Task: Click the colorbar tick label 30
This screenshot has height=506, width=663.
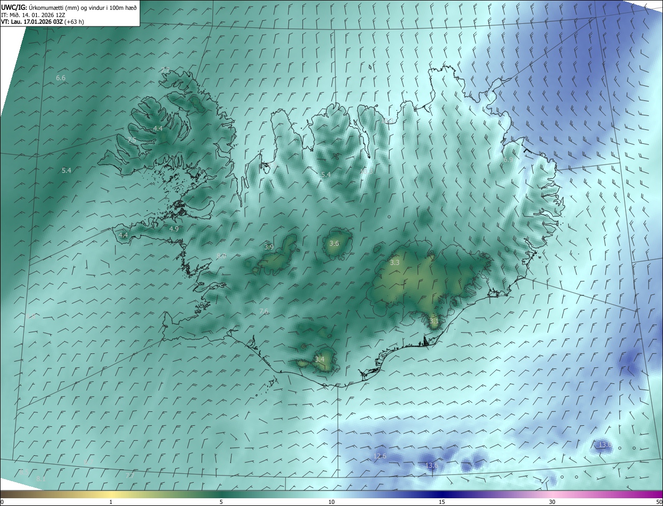Action: click(552, 502)
